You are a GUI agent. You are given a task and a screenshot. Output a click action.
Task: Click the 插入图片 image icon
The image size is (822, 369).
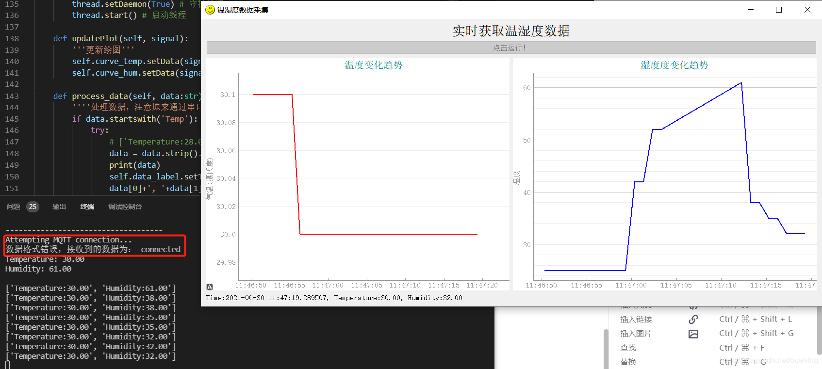click(x=693, y=334)
